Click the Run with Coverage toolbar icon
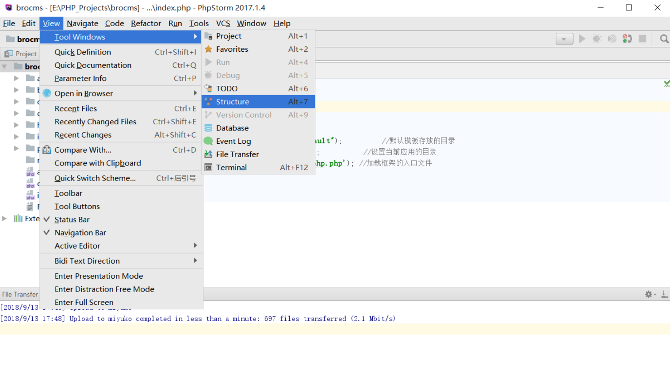The width and height of the screenshot is (670, 365). point(612,39)
